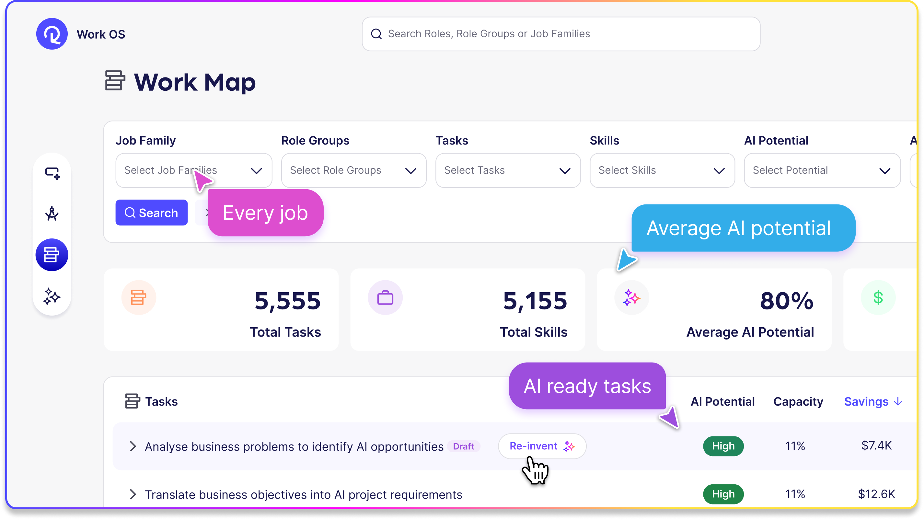
Task: Click the green dollar sign card icon
Action: [878, 298]
